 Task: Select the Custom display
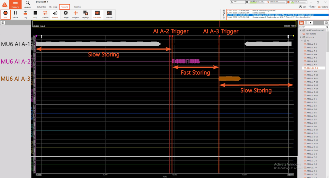coord(109,14)
